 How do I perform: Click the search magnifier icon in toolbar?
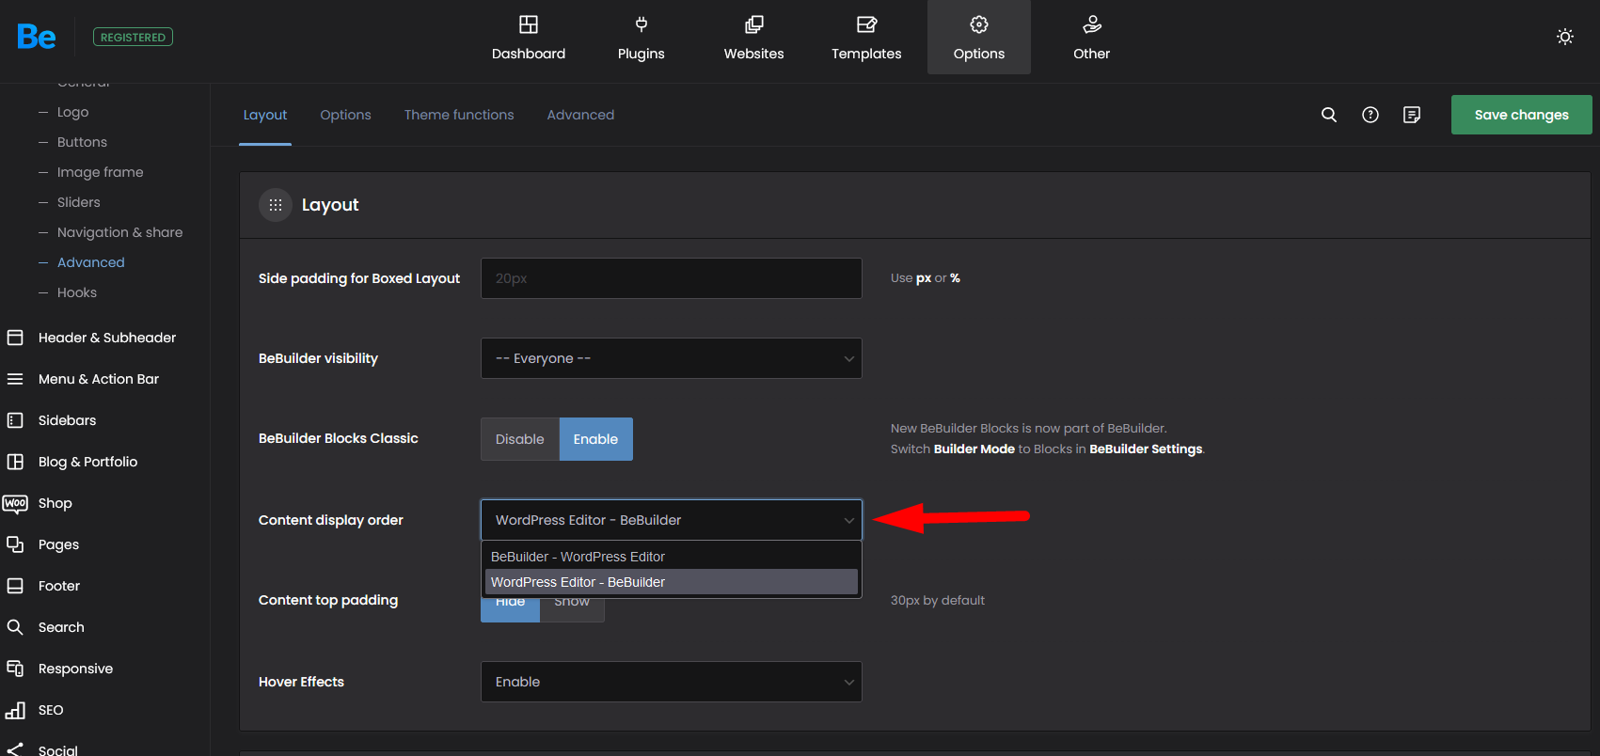(x=1329, y=115)
